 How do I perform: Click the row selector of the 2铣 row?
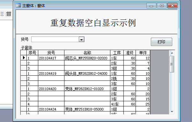[24, 78]
